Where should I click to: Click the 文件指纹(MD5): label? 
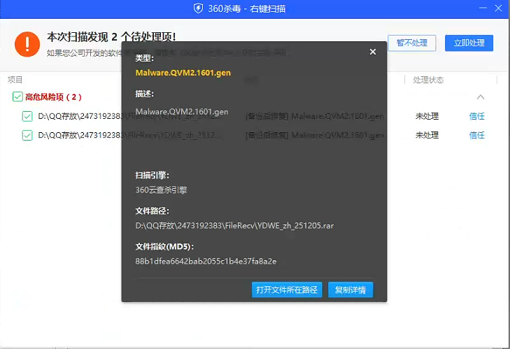[164, 247]
